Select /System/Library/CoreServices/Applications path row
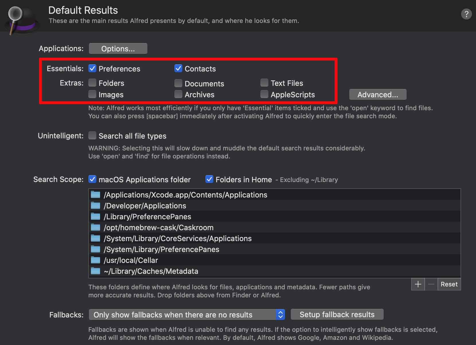This screenshot has height=345, width=476. pos(275,238)
